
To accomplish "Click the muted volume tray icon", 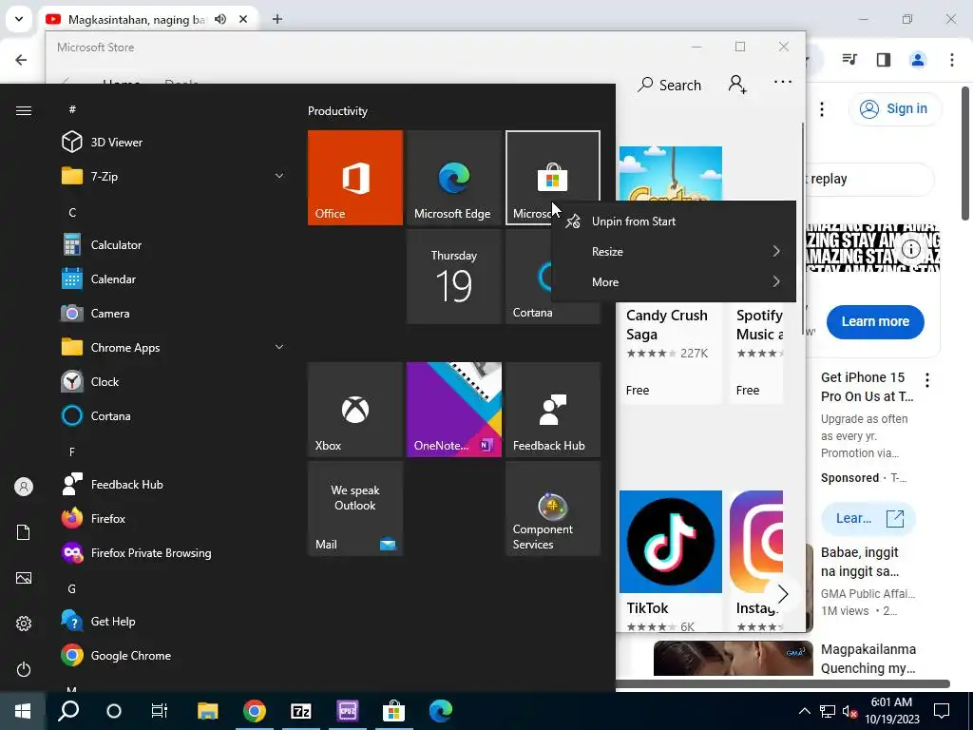I will pyautogui.click(x=849, y=711).
